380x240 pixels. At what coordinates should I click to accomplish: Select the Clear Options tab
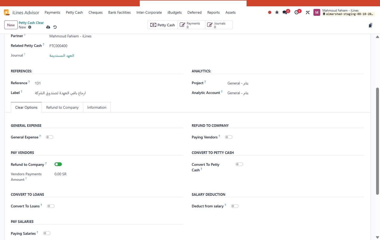[x=26, y=107]
